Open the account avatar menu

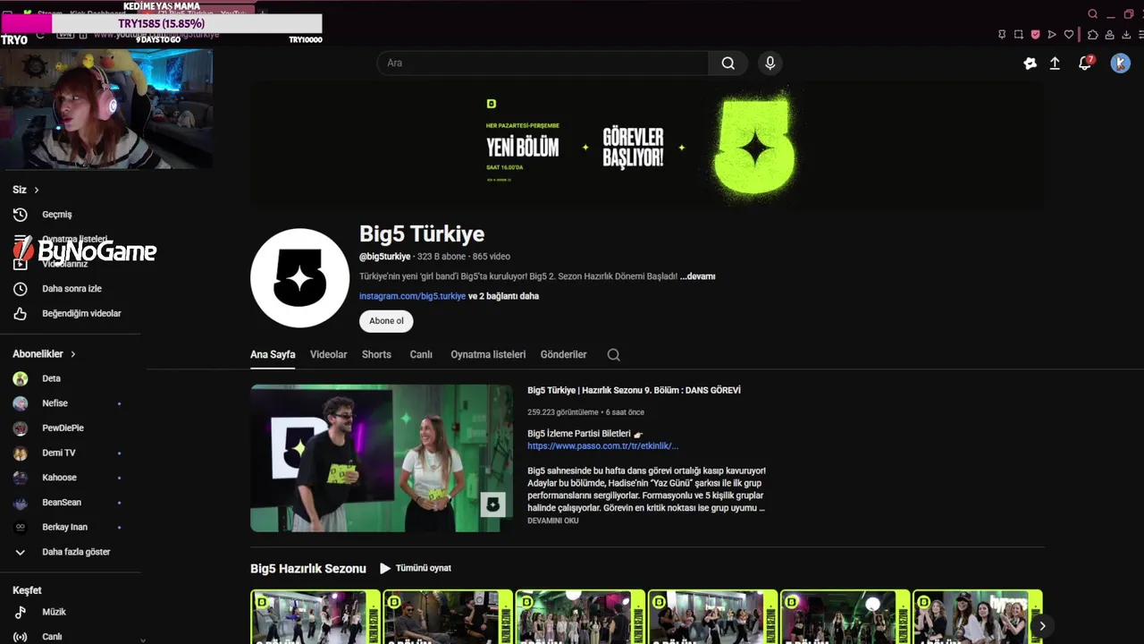pyautogui.click(x=1120, y=64)
